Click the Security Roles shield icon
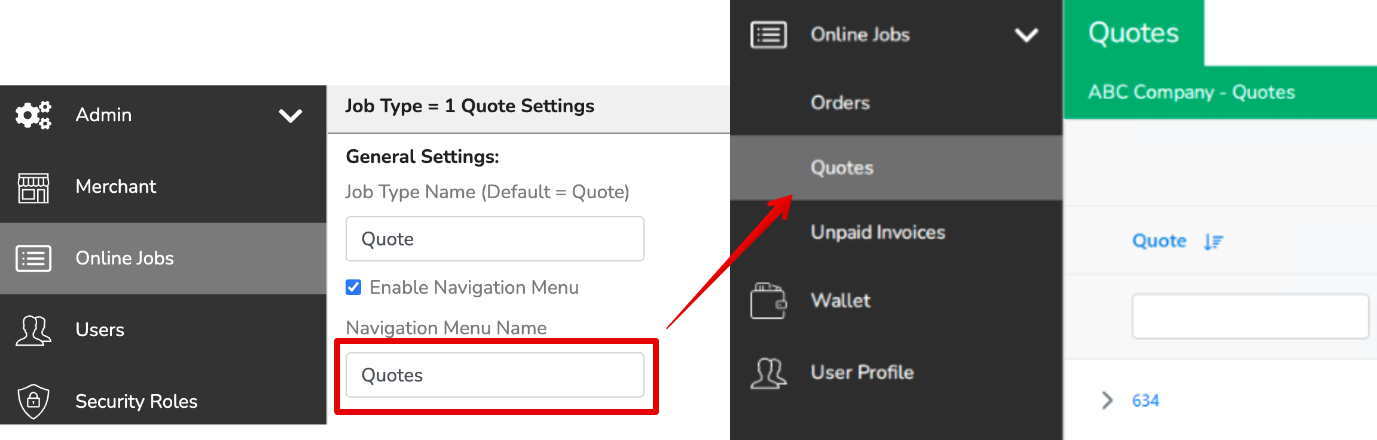This screenshot has height=440, width=1377. pos(33,401)
